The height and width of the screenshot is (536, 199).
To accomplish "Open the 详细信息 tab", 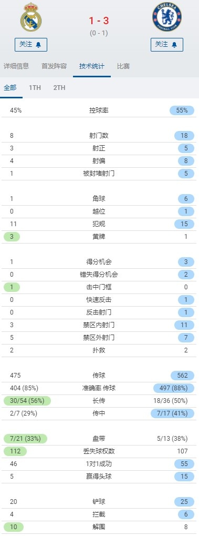I will 16,66.
